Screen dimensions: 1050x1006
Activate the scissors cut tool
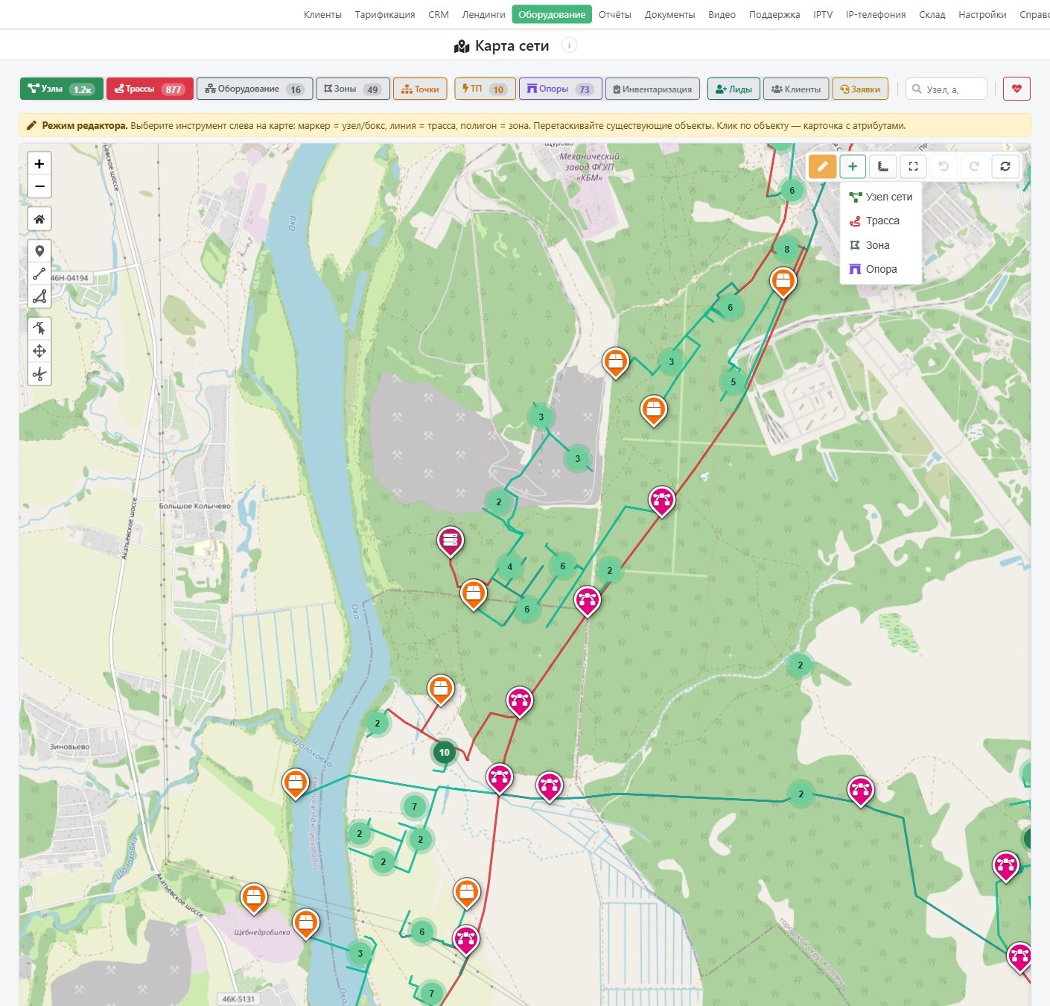click(39, 374)
